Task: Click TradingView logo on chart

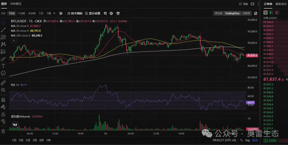Action: (x=15, y=125)
